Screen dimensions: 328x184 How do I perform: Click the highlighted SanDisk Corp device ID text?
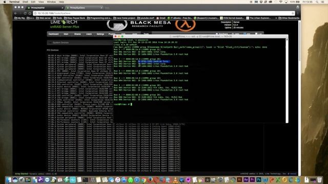click(x=154, y=61)
